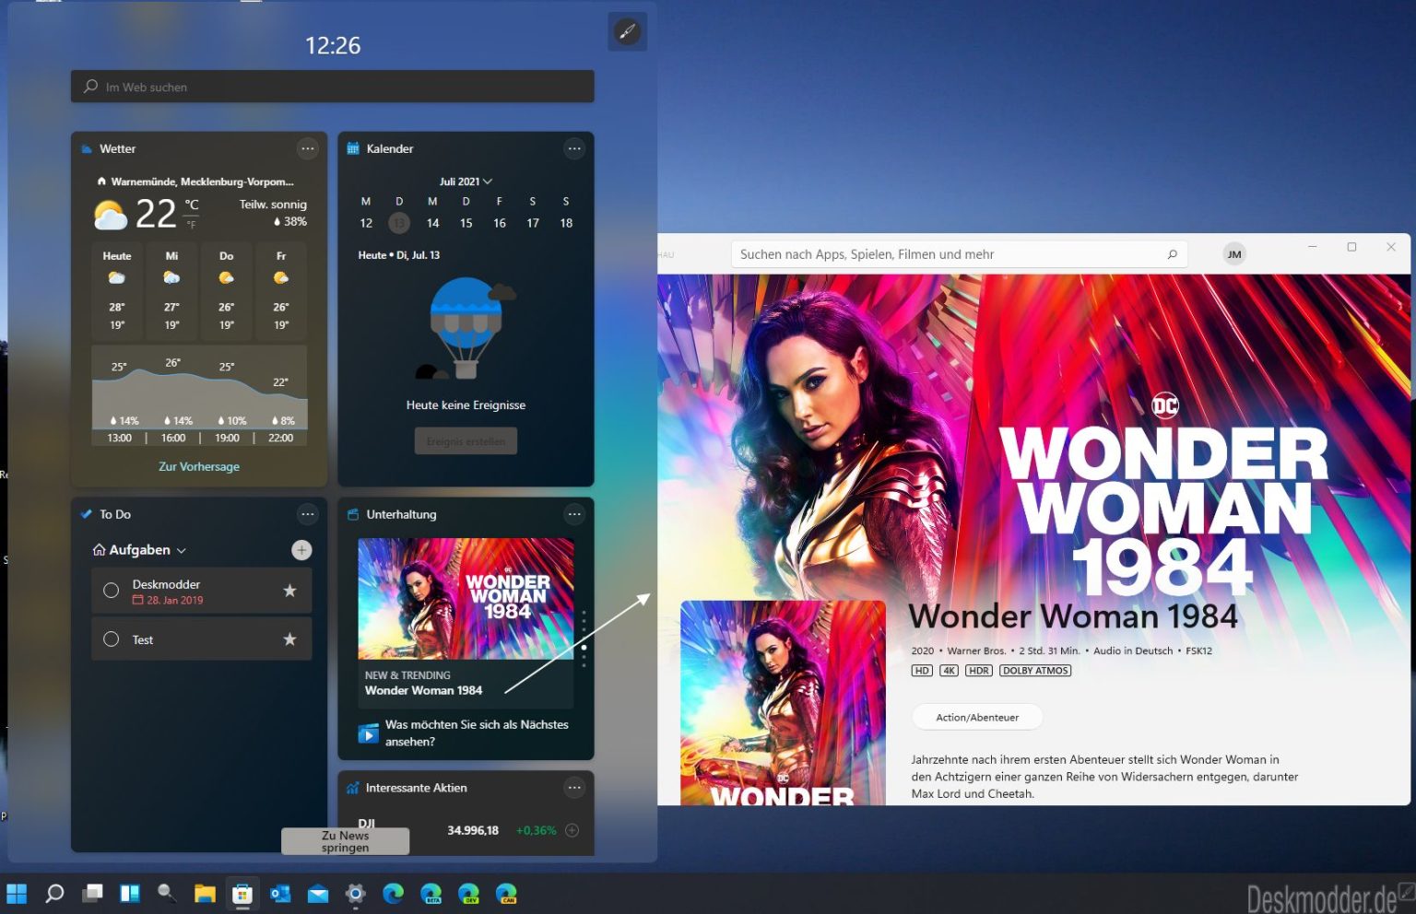Select the Action/Abenteuer genre button
The image size is (1416, 914).
point(976,717)
